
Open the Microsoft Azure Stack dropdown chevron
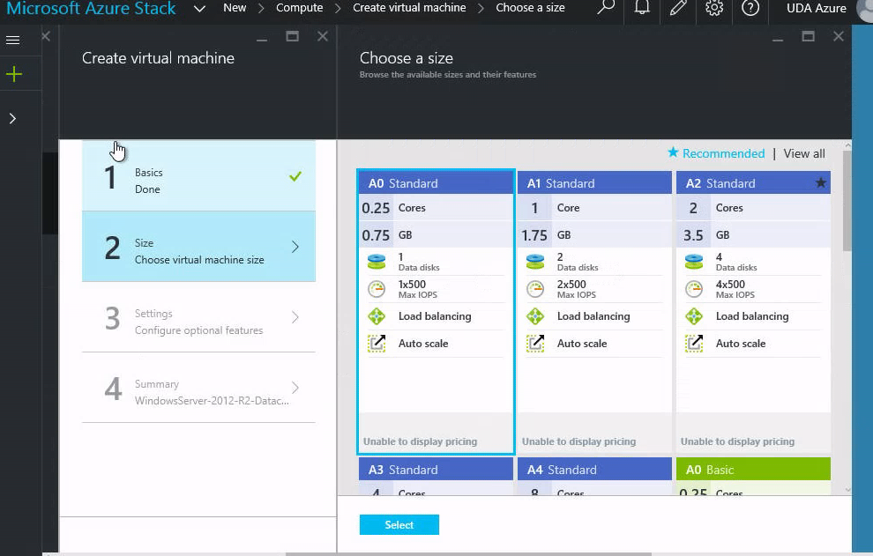199,8
